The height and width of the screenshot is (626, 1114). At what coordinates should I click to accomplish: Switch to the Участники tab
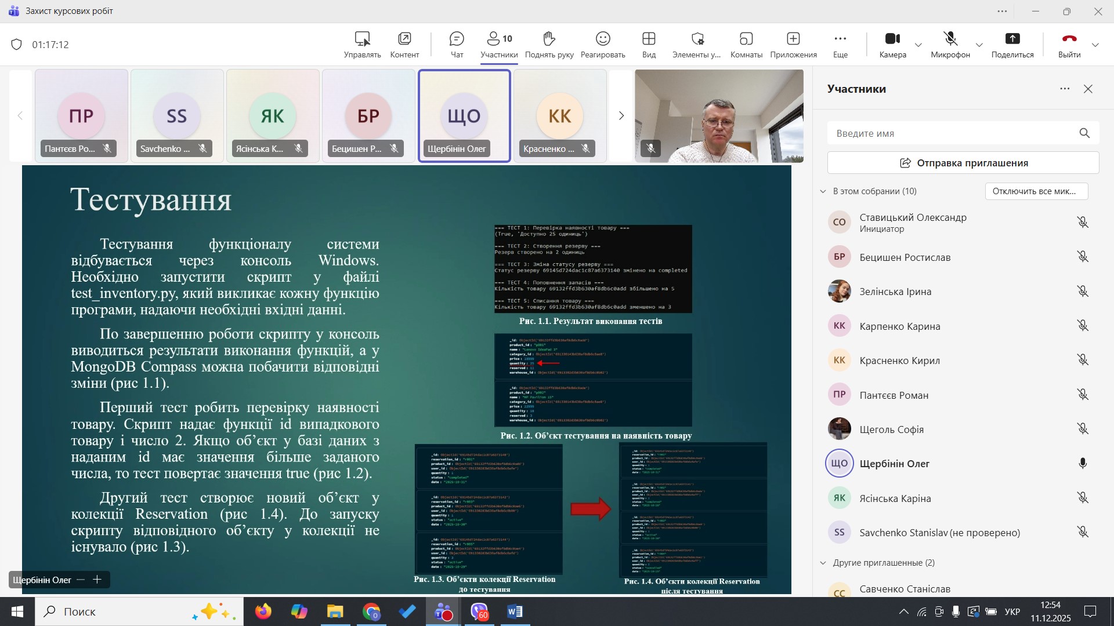499,45
